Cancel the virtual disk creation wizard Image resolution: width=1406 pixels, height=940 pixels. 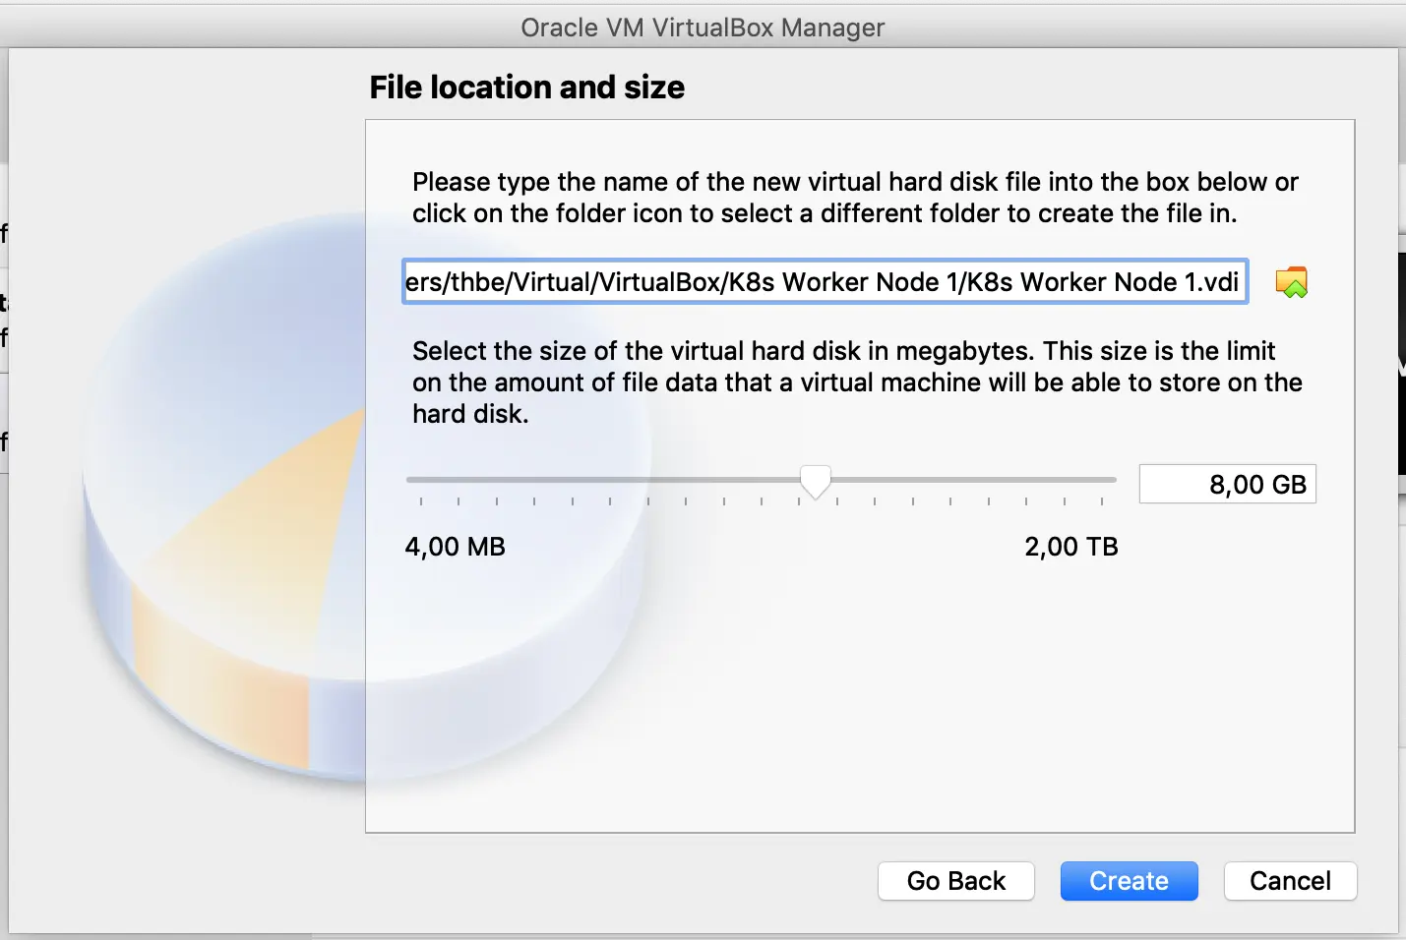[1290, 881]
